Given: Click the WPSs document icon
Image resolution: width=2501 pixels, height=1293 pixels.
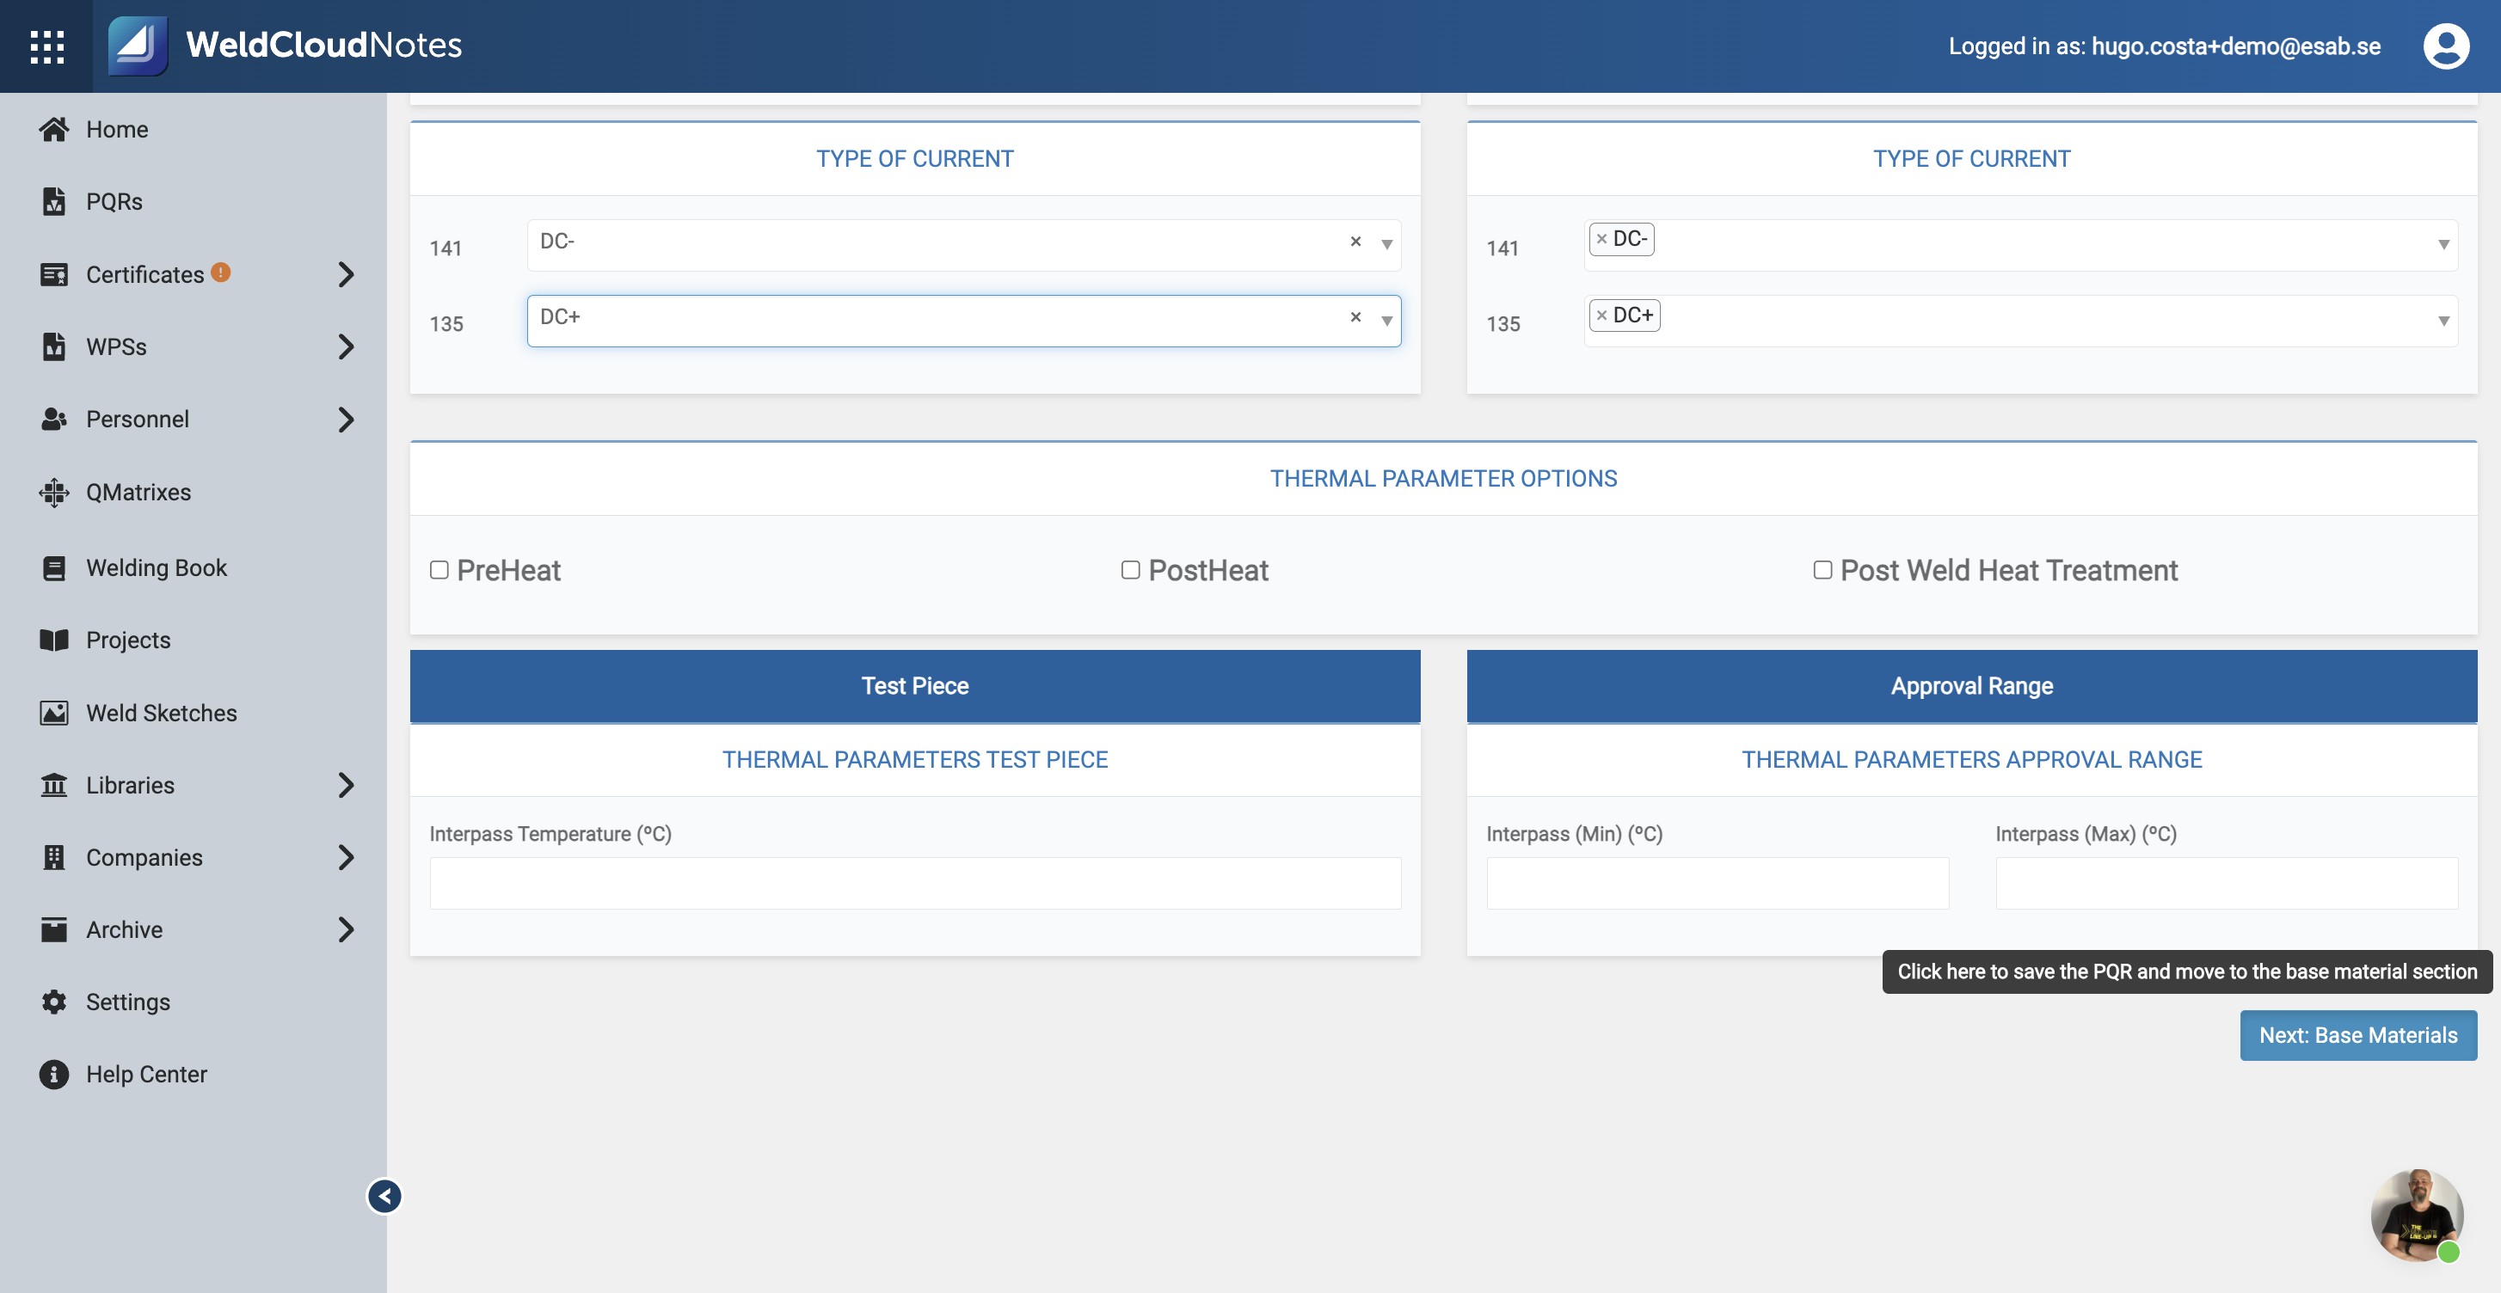Looking at the screenshot, I should (x=54, y=346).
